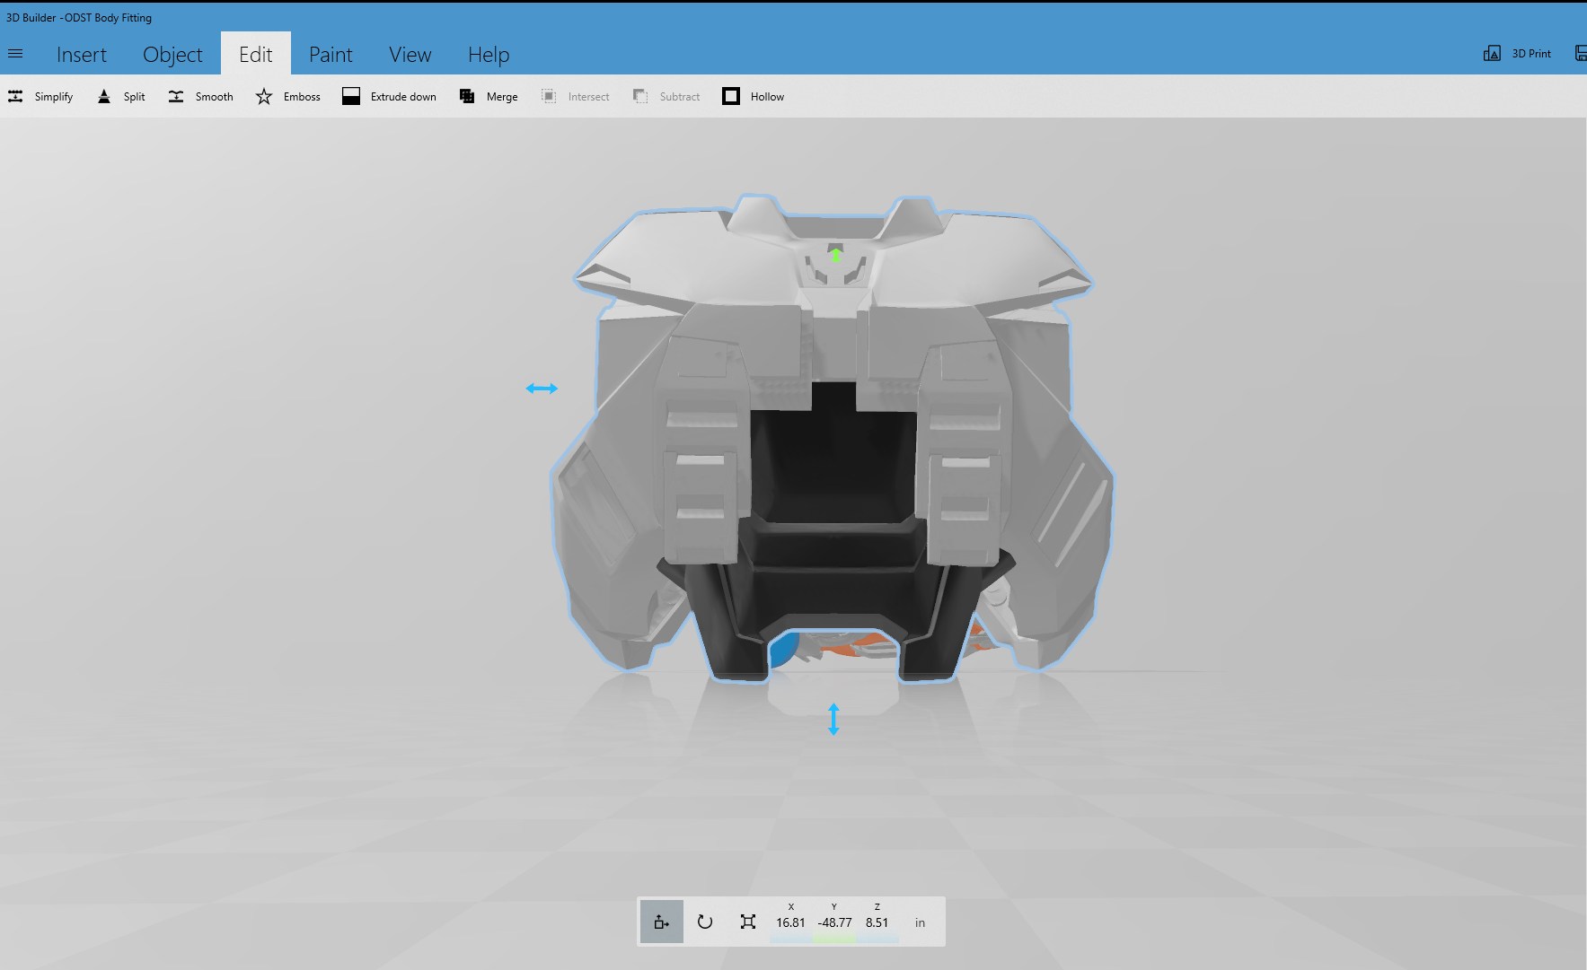Open the Paint tab
Screen dimensions: 1587x970
(331, 55)
